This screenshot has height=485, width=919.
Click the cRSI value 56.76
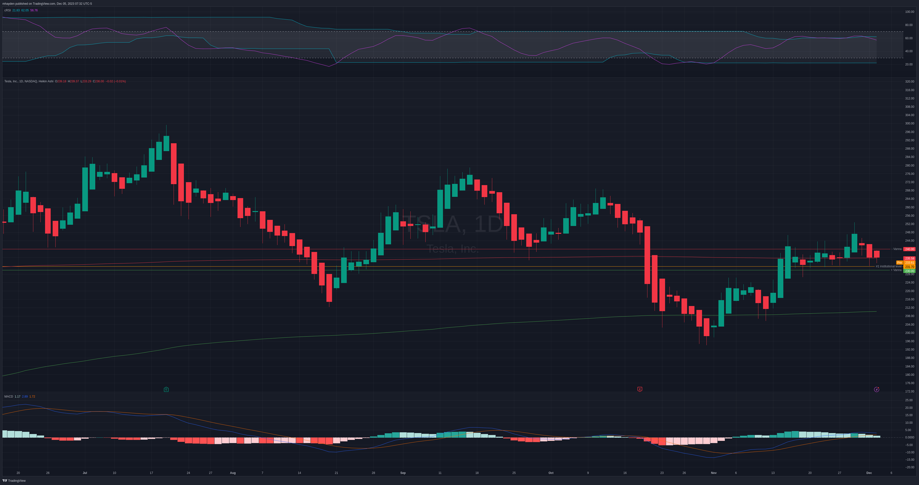34,10
